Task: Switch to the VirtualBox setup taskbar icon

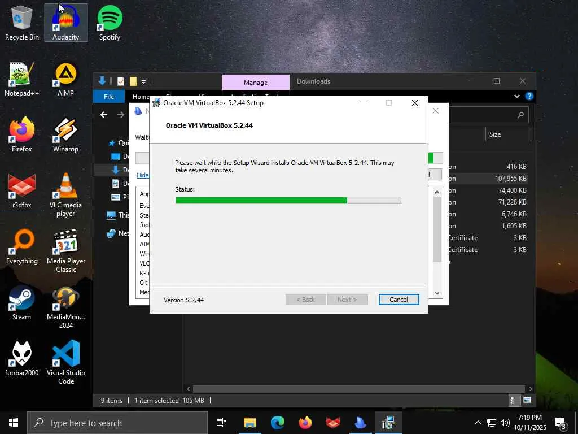Action: pyautogui.click(x=388, y=423)
